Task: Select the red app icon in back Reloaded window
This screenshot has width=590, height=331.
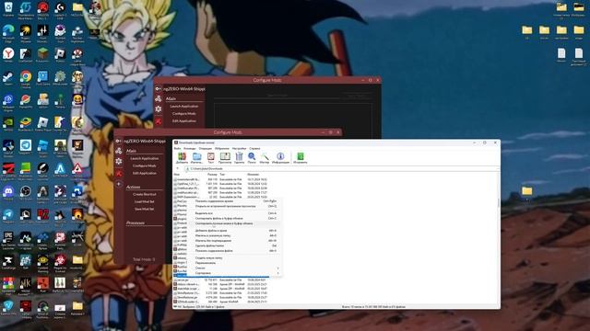Action: [x=159, y=121]
